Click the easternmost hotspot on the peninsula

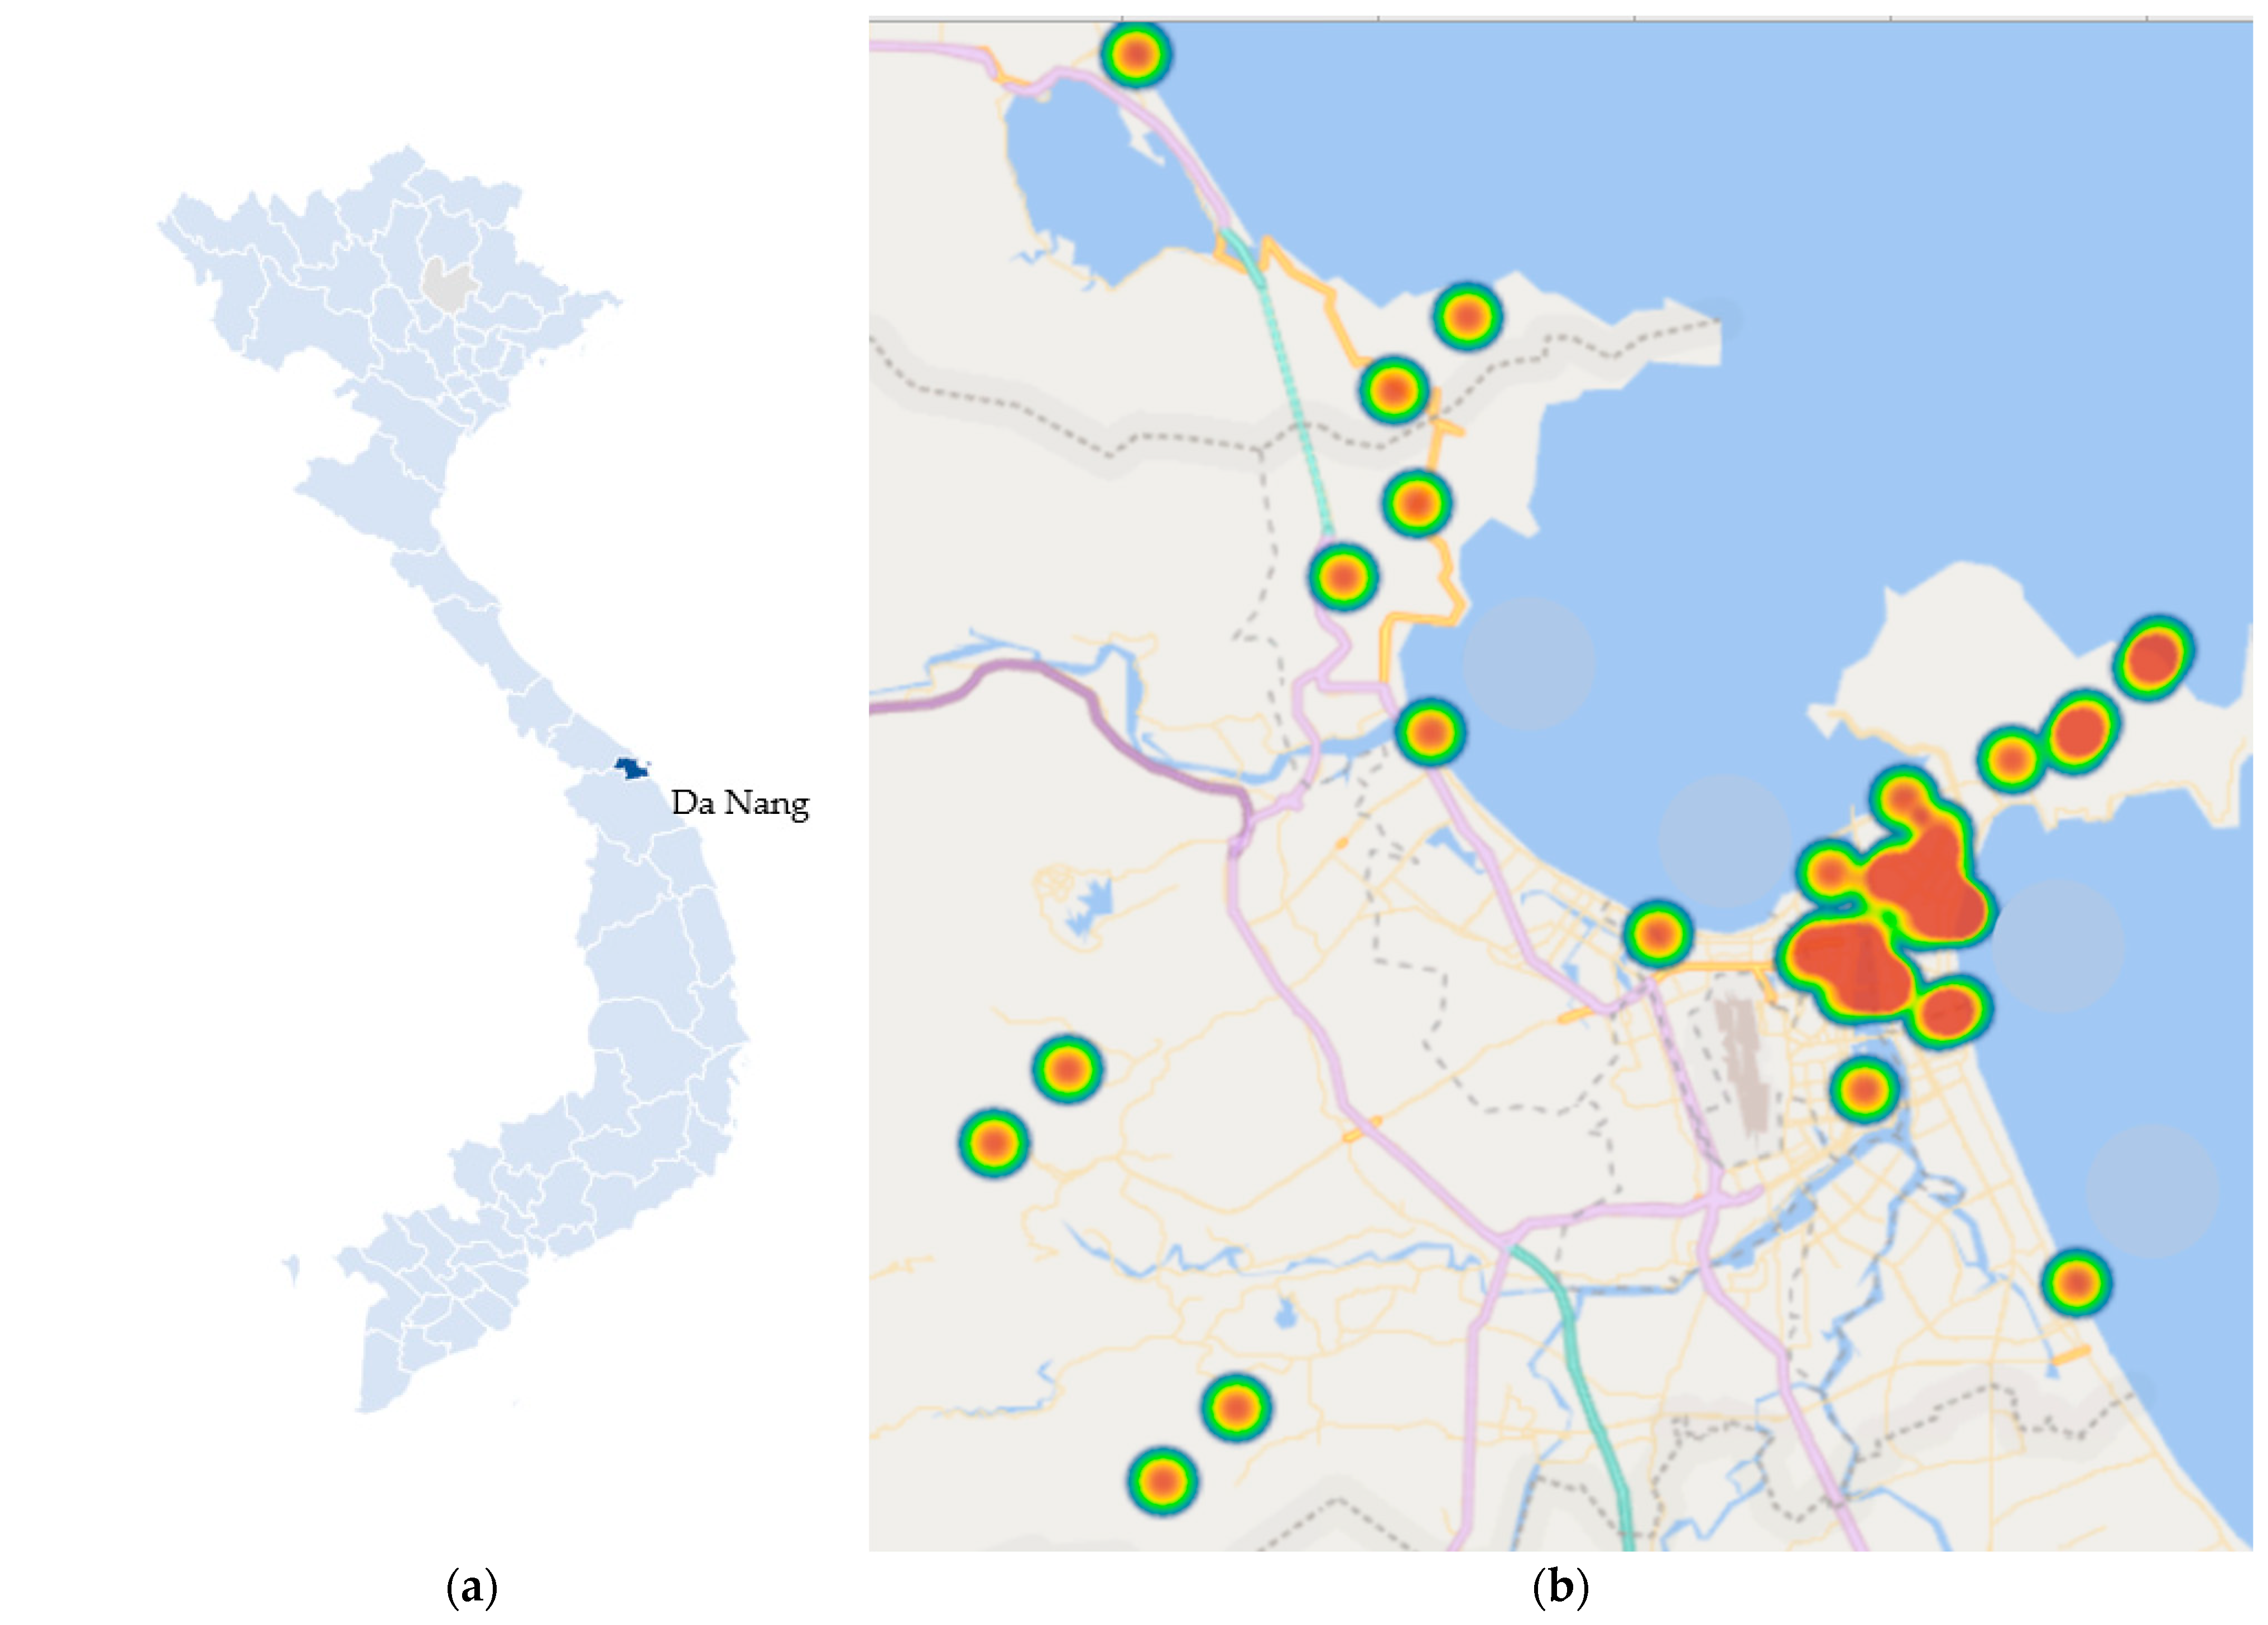click(2153, 657)
